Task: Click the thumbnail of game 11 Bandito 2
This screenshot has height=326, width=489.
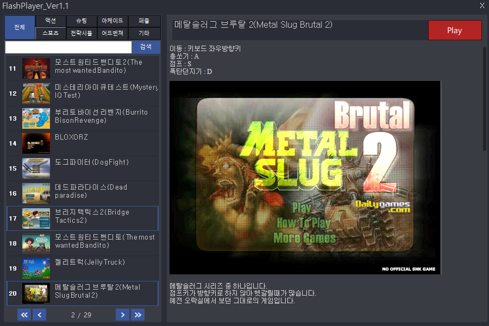Action: tap(36, 68)
